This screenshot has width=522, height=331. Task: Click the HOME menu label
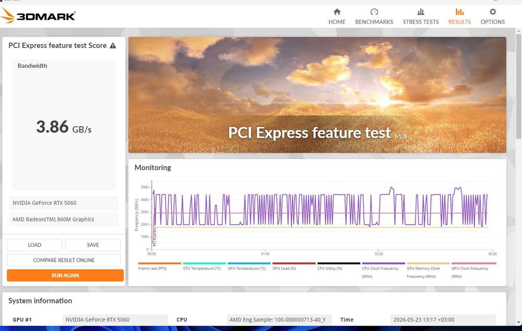(337, 22)
